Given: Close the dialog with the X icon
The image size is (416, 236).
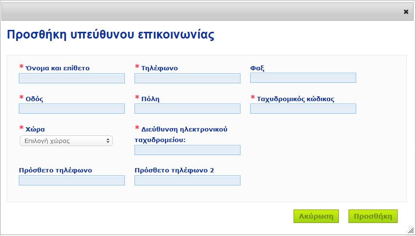Looking at the screenshot, I should coord(406,12).
